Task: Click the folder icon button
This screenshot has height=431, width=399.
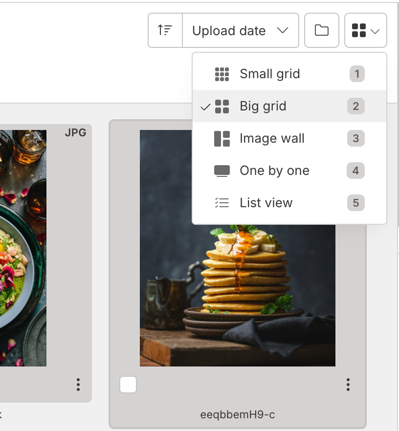Action: 322,30
